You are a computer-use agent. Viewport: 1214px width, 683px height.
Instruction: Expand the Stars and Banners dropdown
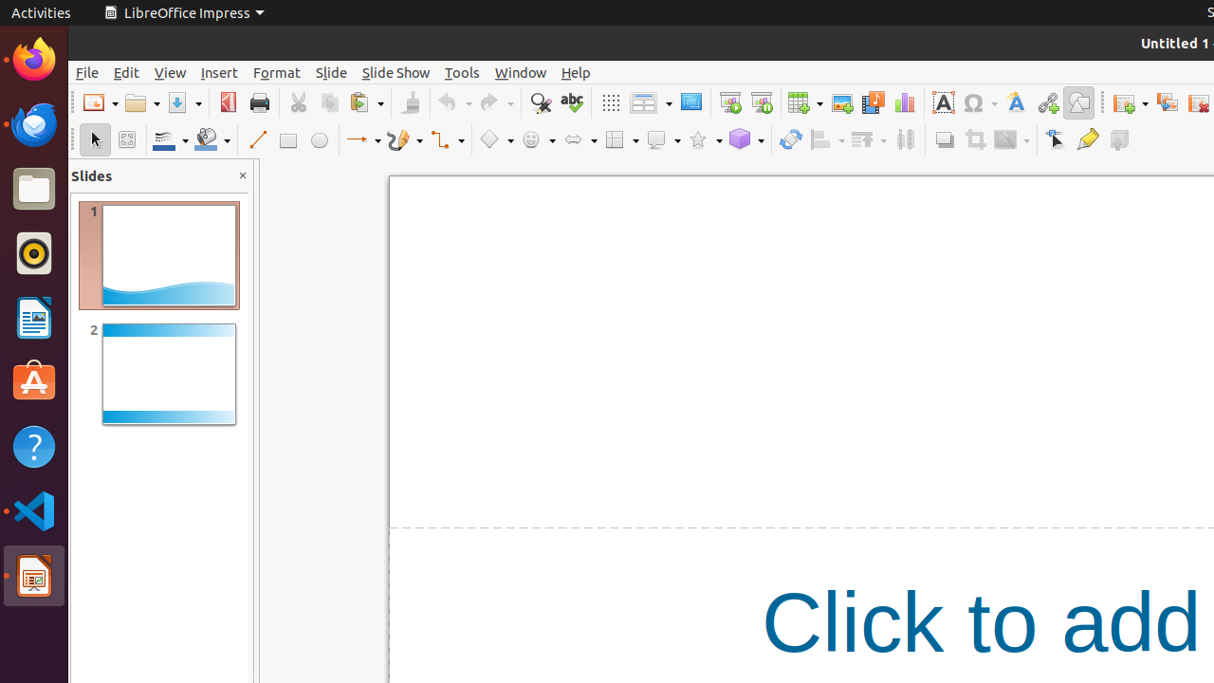pyautogui.click(x=717, y=139)
